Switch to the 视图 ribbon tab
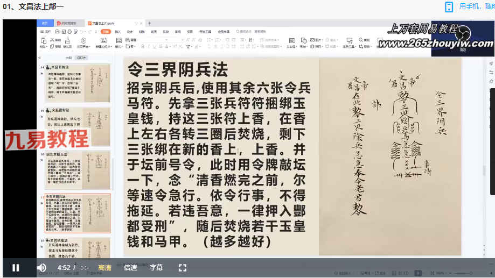The height and width of the screenshot is (278, 495). click(x=190, y=32)
